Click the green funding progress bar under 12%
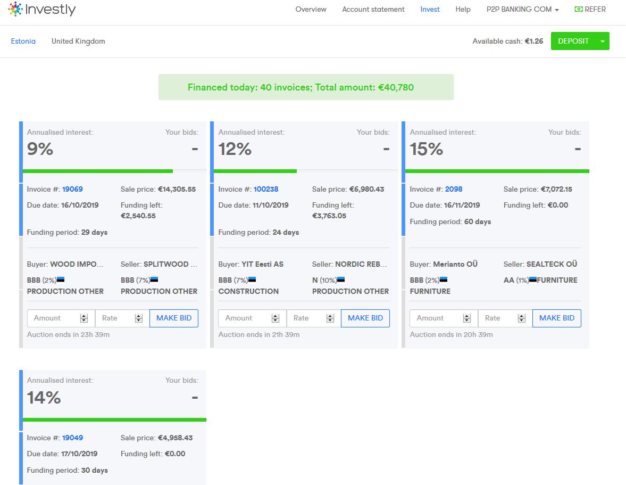The width and height of the screenshot is (626, 485). (255, 171)
